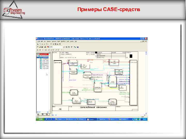Click the dark blue ModelMart icon

pos(78,47)
